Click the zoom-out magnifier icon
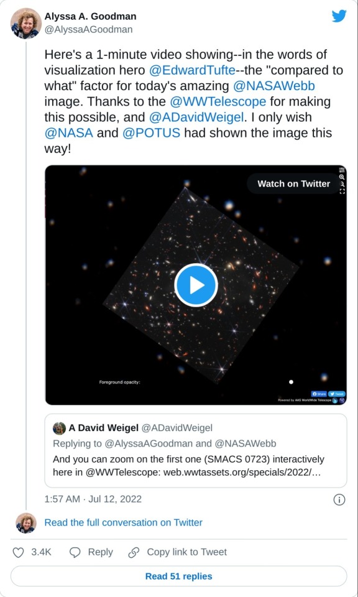The image size is (358, 597). [x=342, y=184]
